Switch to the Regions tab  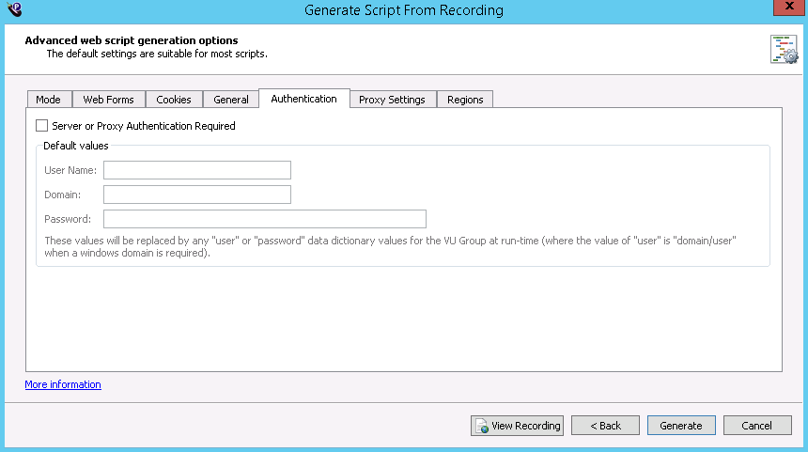pos(465,100)
